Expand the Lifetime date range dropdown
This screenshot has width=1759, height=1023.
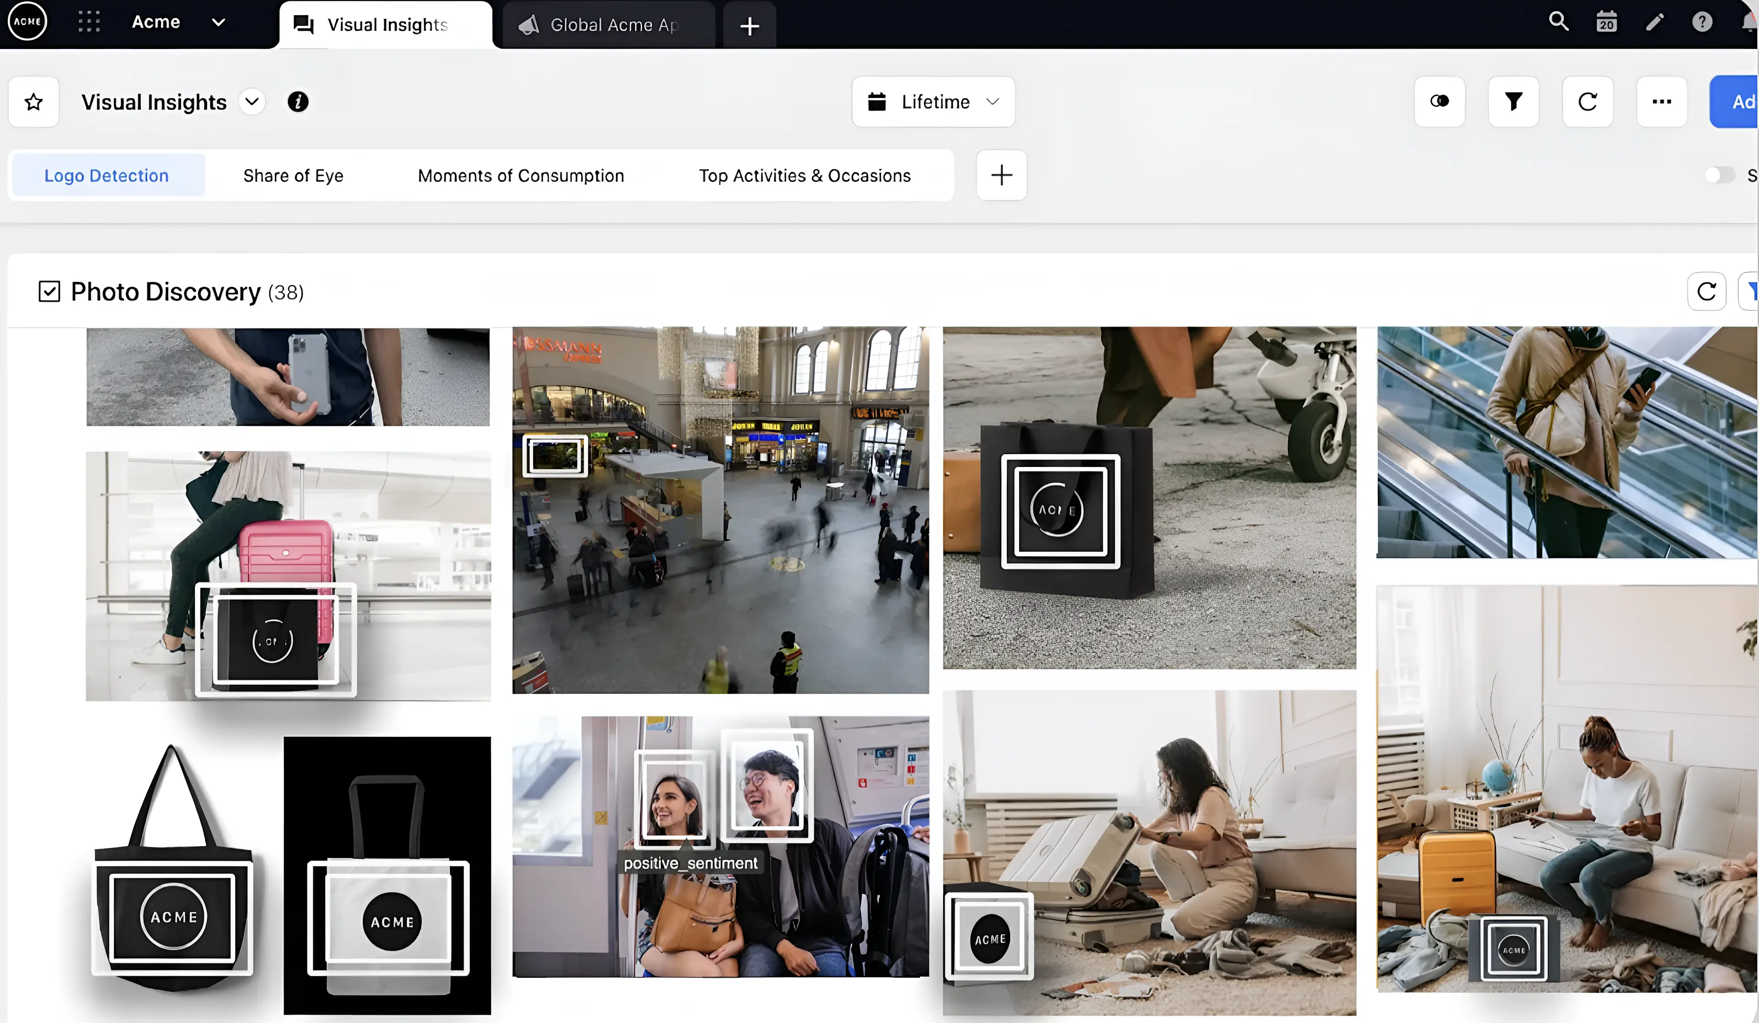tap(933, 102)
